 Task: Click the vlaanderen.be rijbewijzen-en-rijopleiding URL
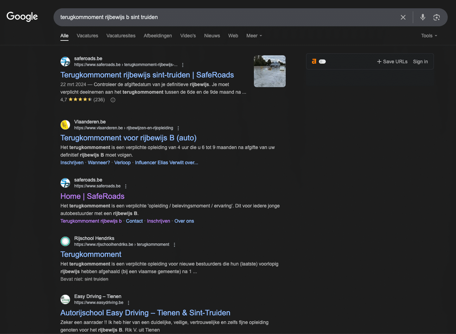click(x=124, y=128)
